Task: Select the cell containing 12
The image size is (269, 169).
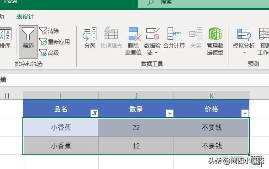Action: point(136,146)
